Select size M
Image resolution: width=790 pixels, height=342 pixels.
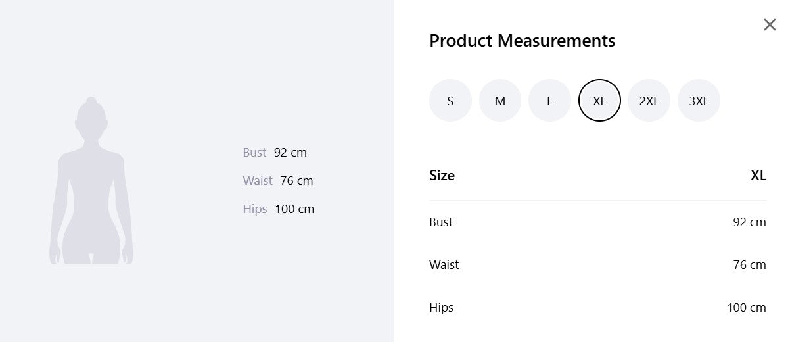[500, 101]
